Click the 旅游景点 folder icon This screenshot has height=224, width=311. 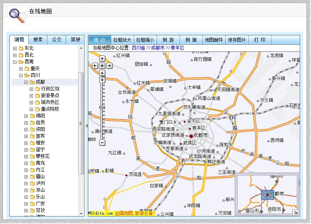point(38,96)
